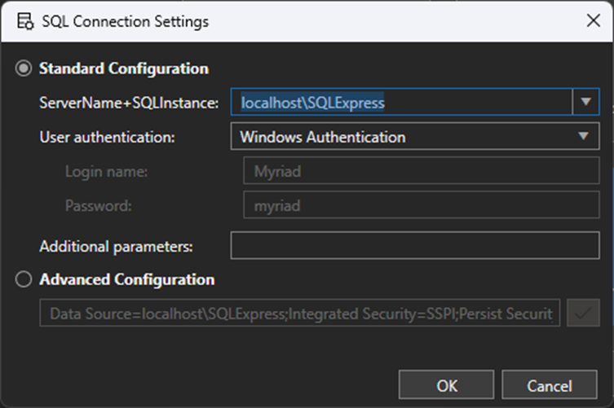Screen dimensions: 614x408
Task: Click the SQL Connection Settings title bar icon
Action: (x=24, y=21)
